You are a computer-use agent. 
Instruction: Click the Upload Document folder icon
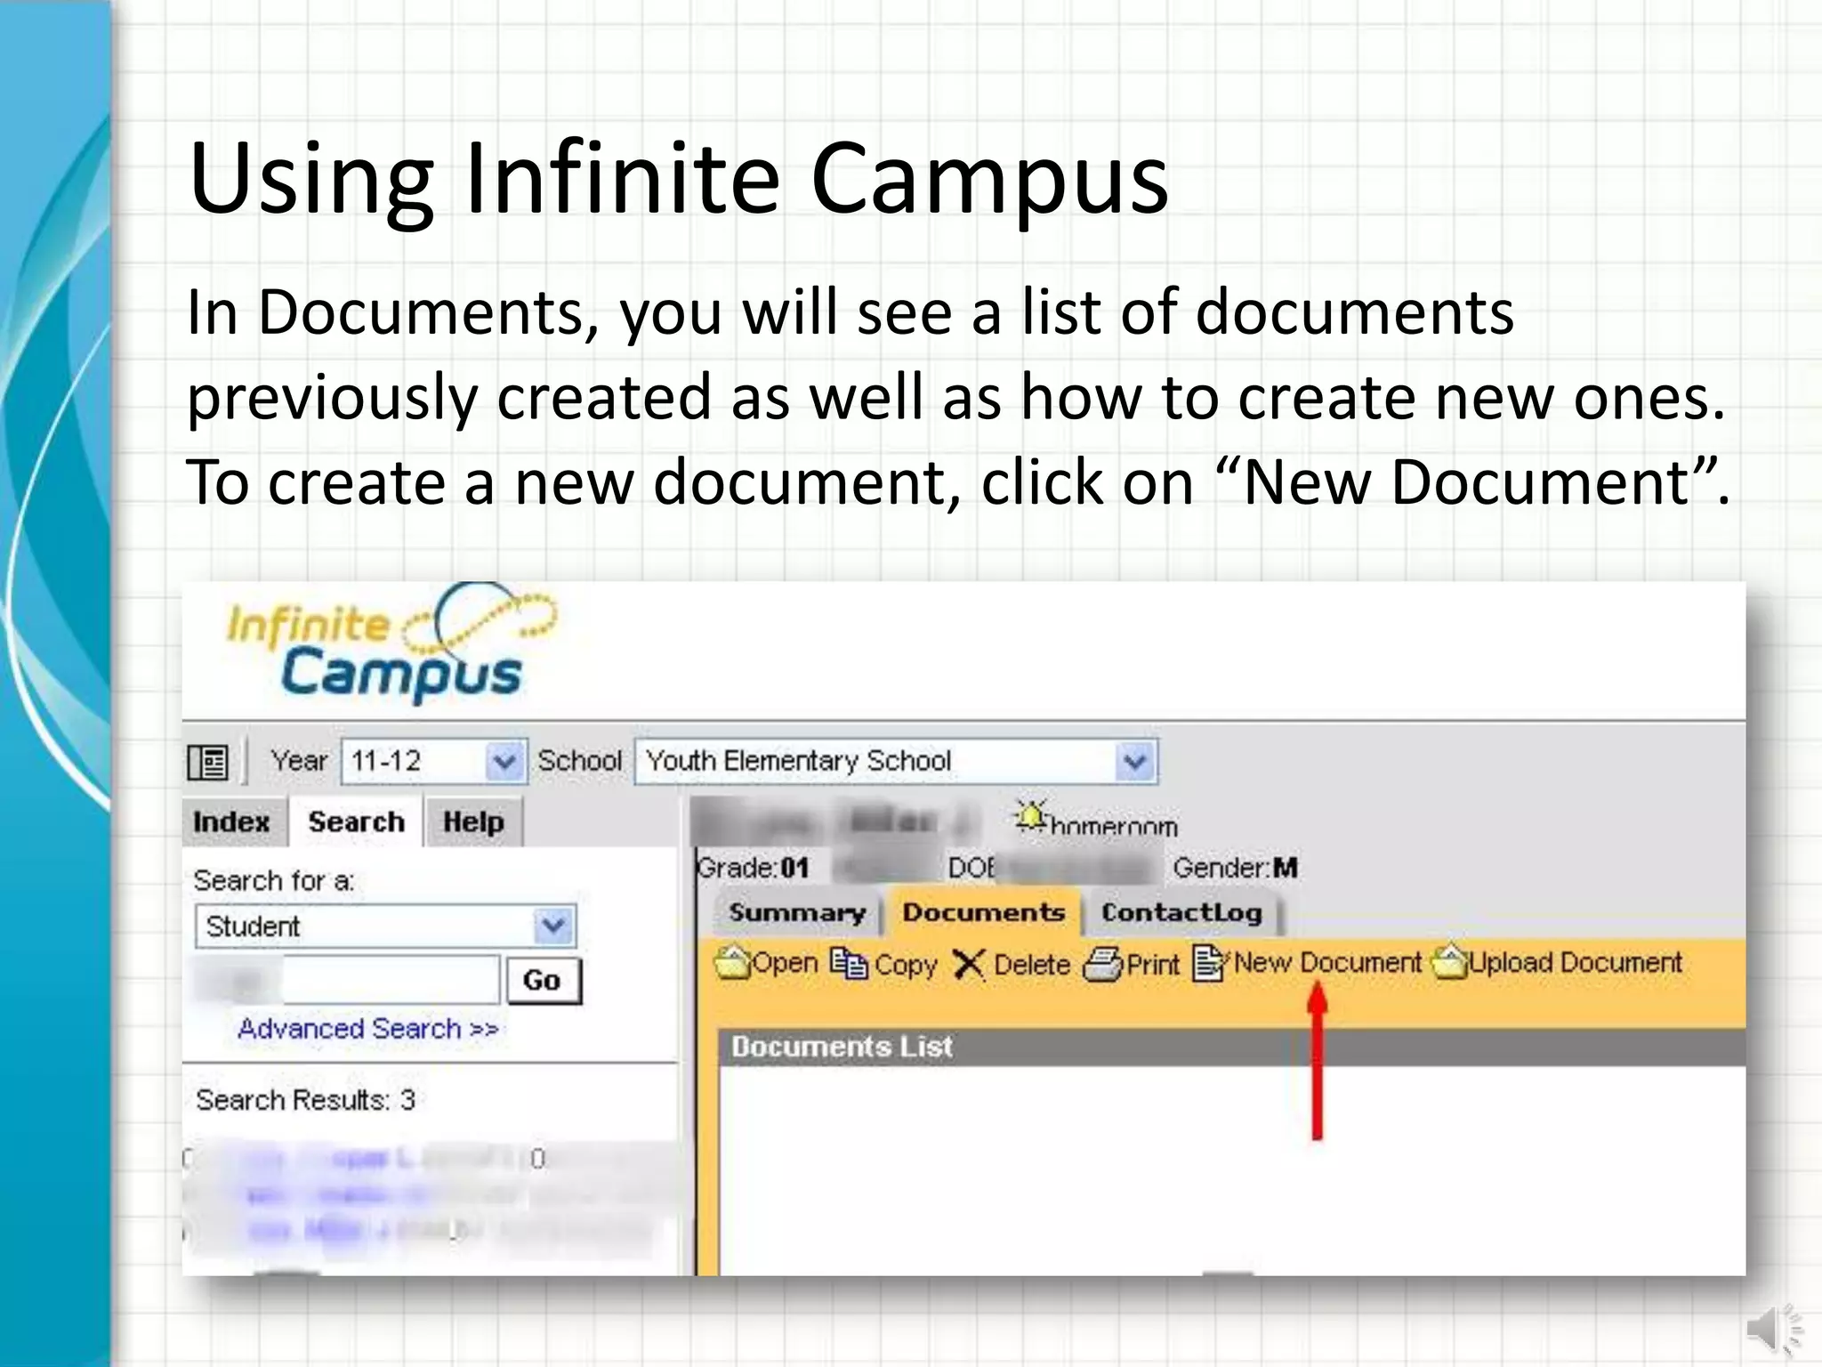(x=1450, y=961)
